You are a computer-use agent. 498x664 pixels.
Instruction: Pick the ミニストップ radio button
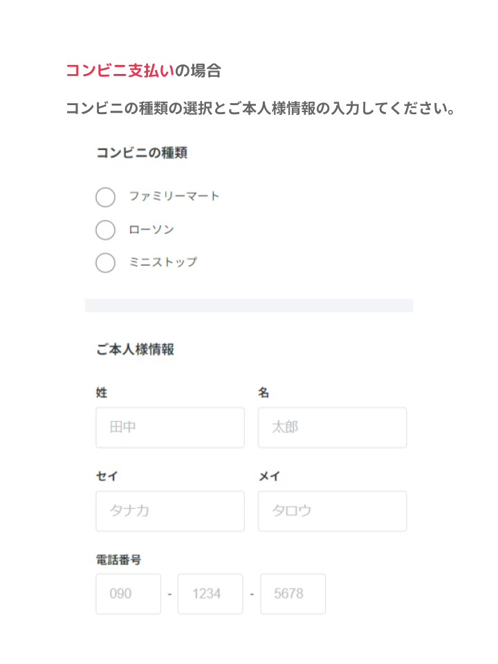tap(105, 263)
